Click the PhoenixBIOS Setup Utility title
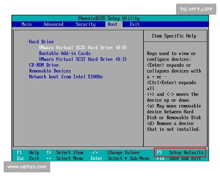The height and width of the screenshot is (176, 220). (109, 18)
